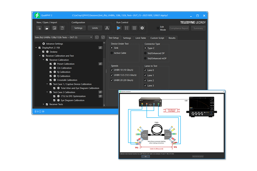Switch to the Limit Table tab
This screenshot has height=171, width=257.
point(141,38)
